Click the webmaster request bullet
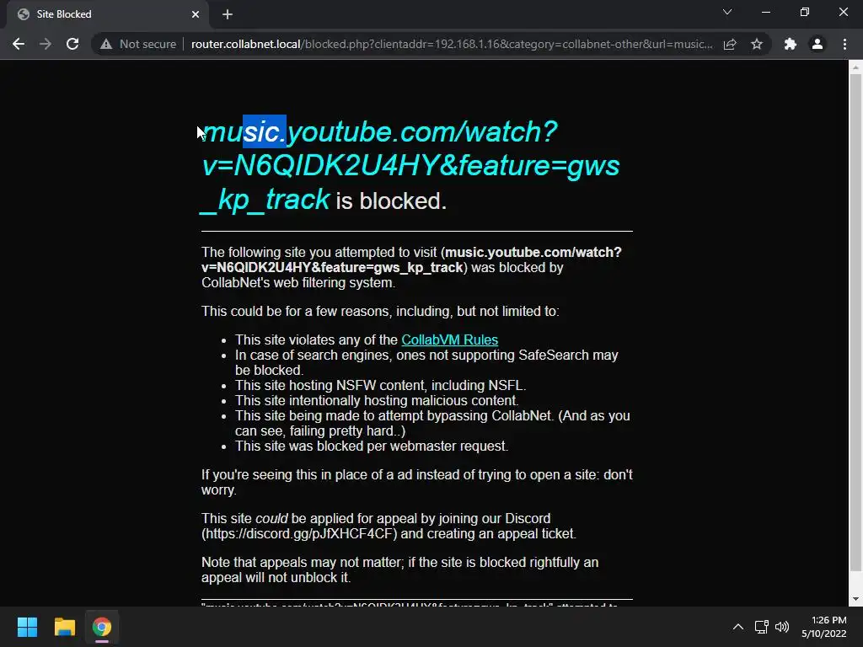863x647 pixels. click(x=372, y=446)
